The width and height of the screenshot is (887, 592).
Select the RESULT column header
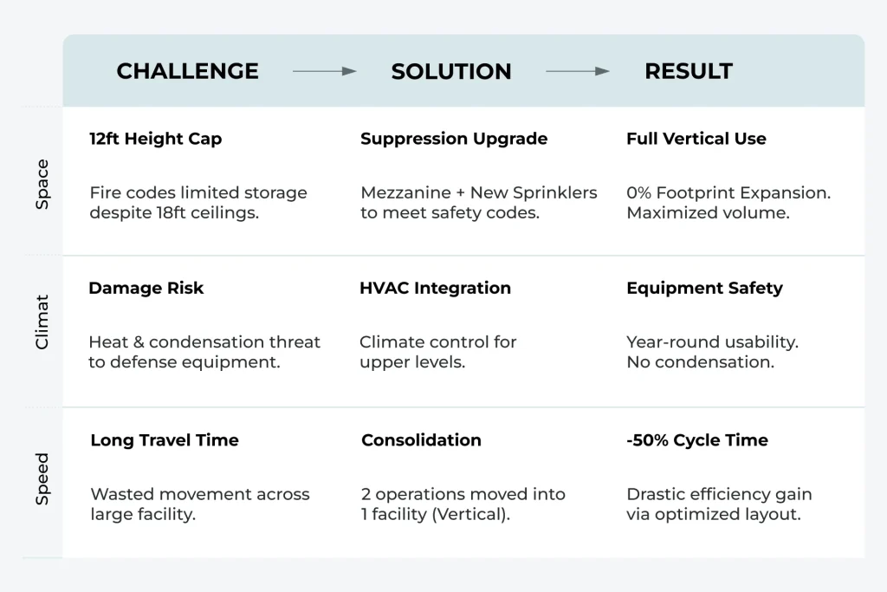[x=689, y=71]
